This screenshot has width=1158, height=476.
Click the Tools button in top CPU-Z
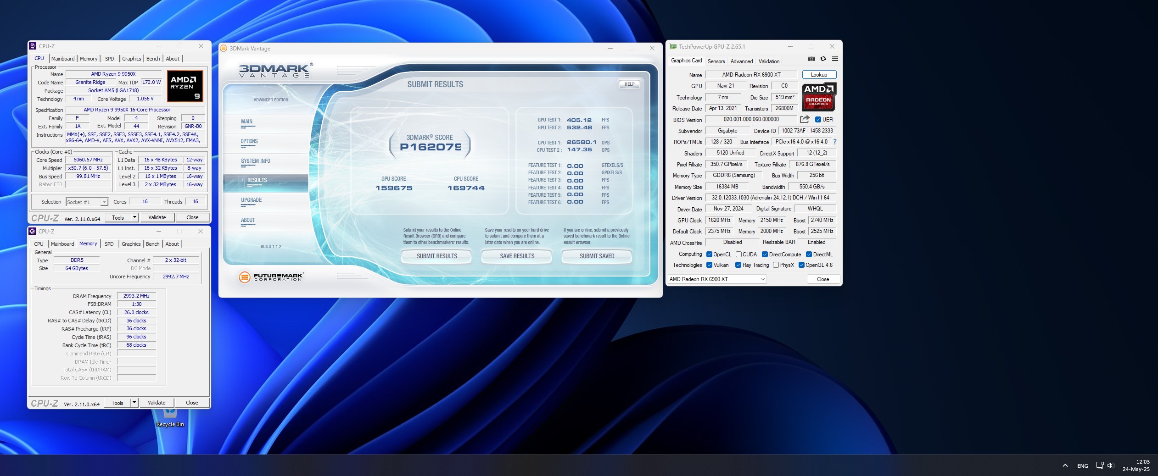pyautogui.click(x=118, y=217)
